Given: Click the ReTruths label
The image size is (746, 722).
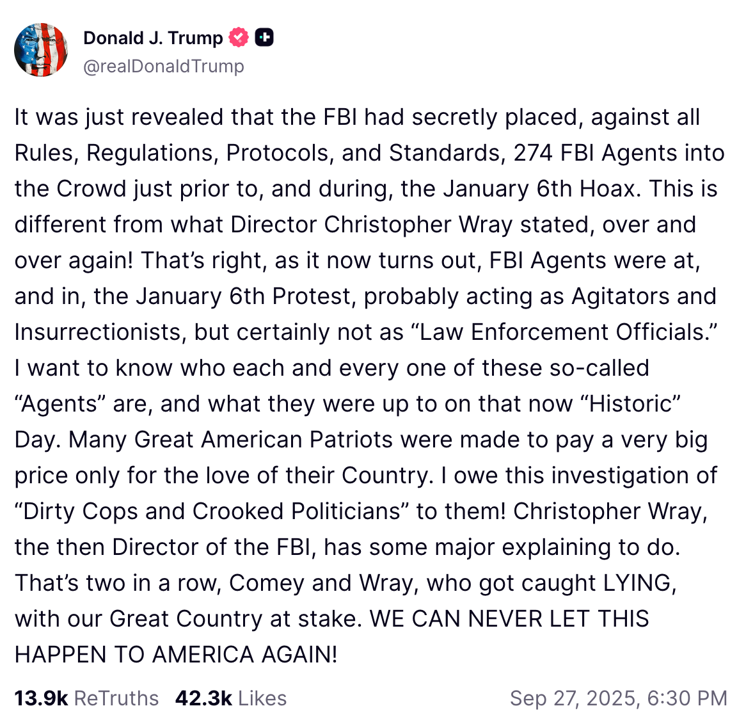Looking at the screenshot, I should click(x=116, y=698).
